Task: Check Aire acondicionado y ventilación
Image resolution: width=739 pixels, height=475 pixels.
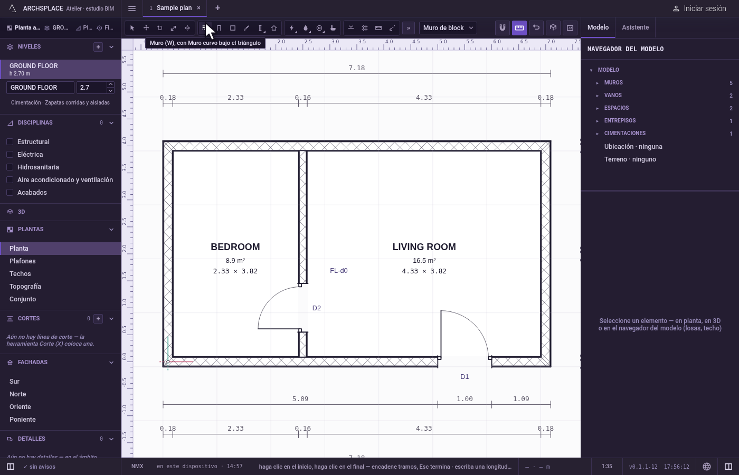Action: (10, 180)
